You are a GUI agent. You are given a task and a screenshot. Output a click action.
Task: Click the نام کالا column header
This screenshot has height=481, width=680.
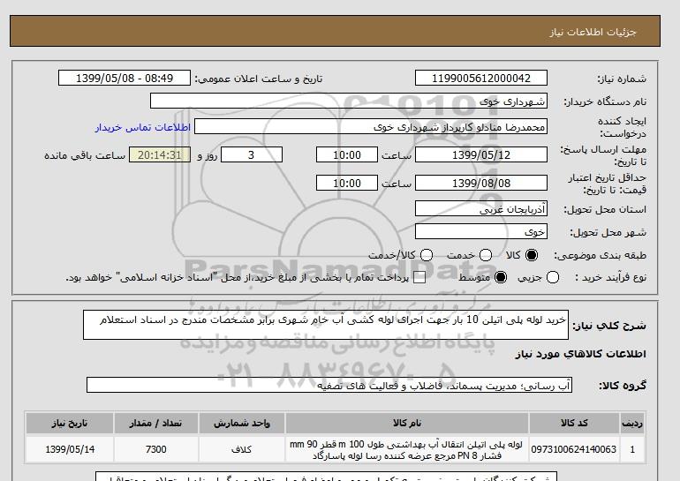(407, 423)
